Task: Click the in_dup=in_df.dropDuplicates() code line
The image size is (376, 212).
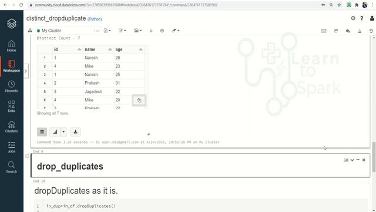Action: [81, 206]
